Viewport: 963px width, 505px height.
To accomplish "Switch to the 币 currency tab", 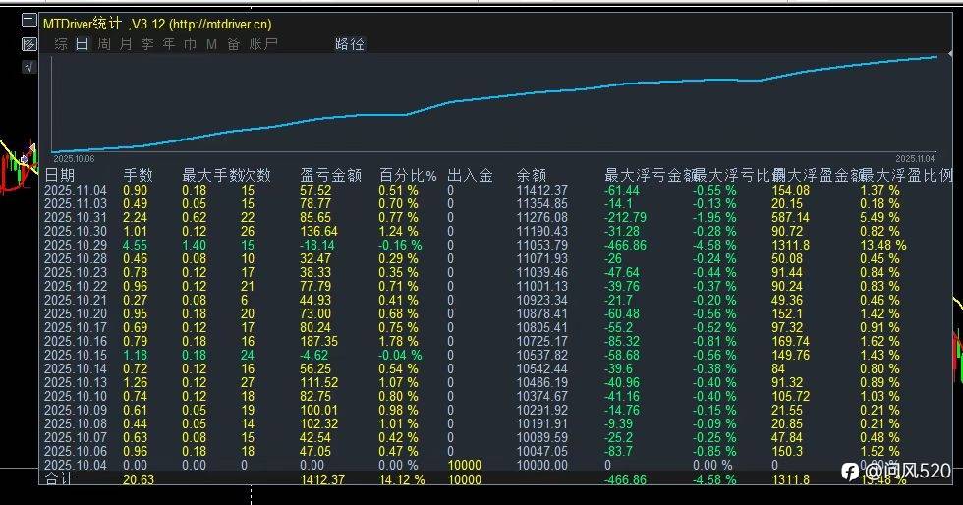I will (x=191, y=44).
